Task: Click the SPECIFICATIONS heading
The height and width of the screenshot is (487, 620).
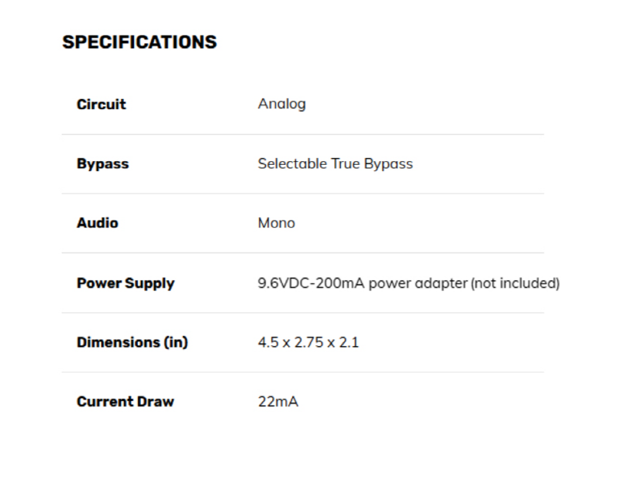Action: click(x=139, y=42)
